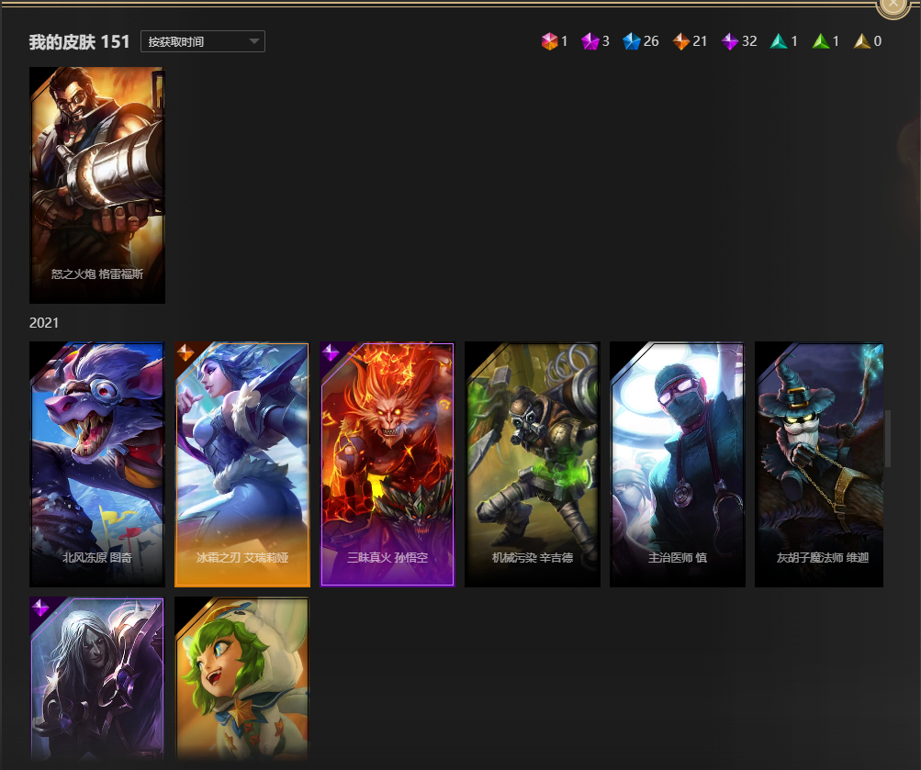Select the 灰胡子魔法师 维迦 skin card
The width and height of the screenshot is (921, 770).
pos(819,464)
